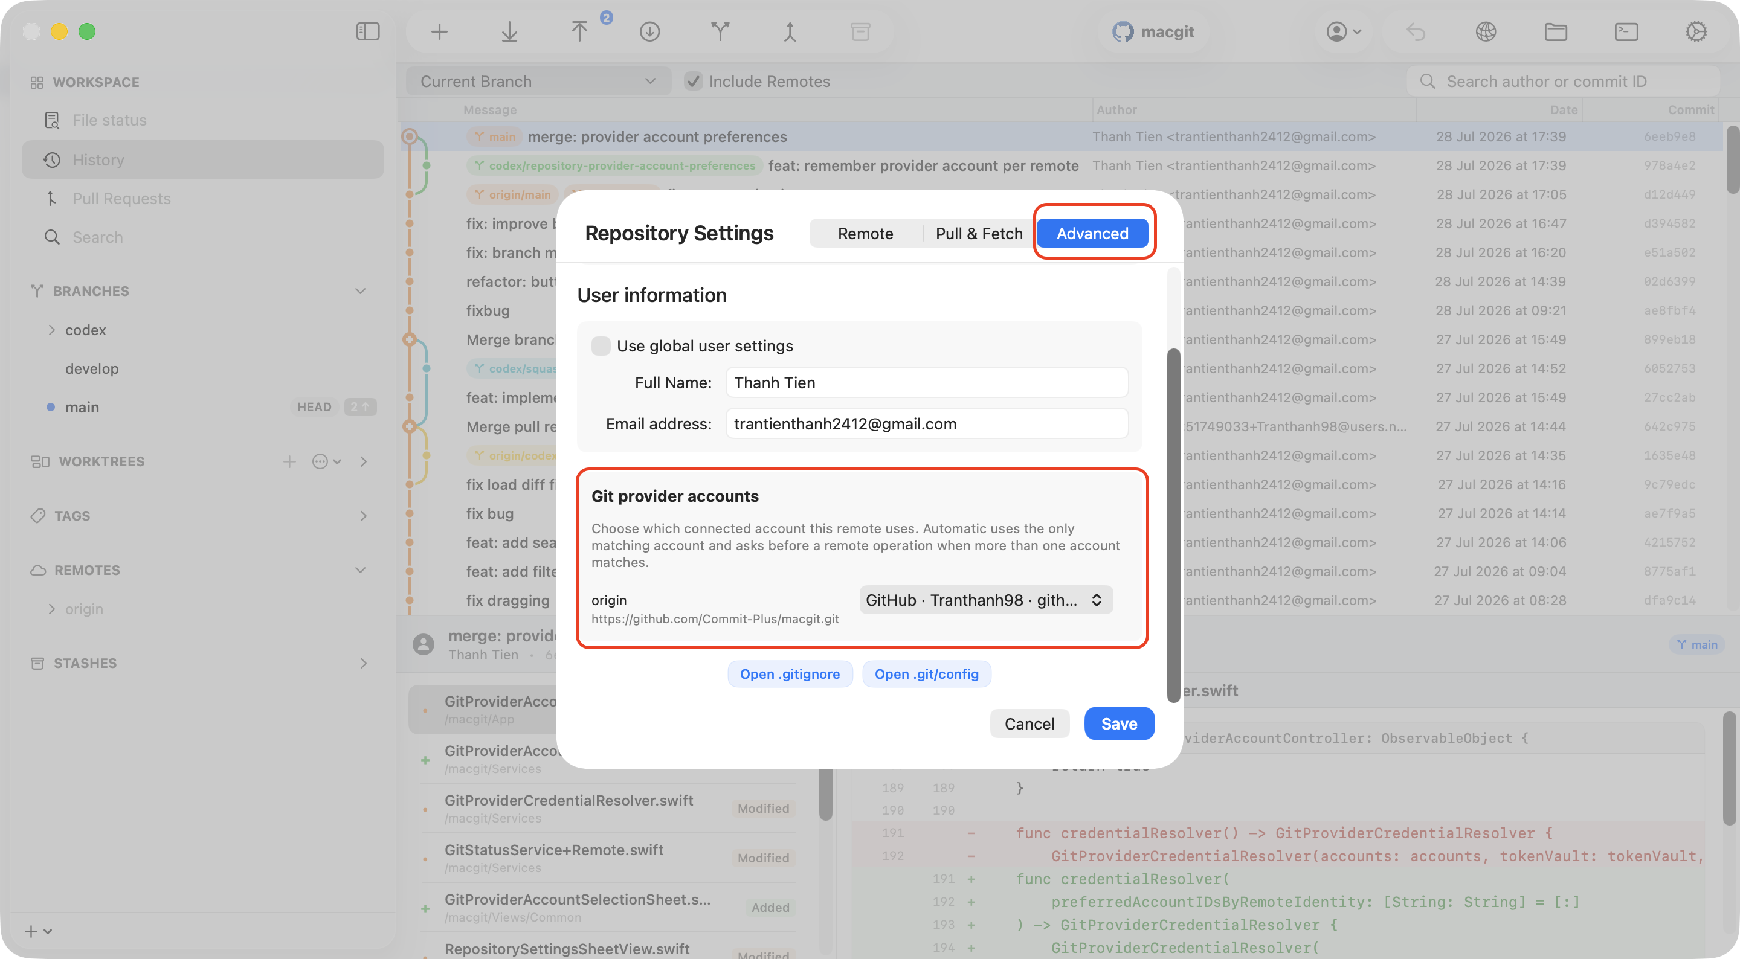The image size is (1740, 959).
Task: Click the Open .gitignore button
Action: click(x=790, y=674)
